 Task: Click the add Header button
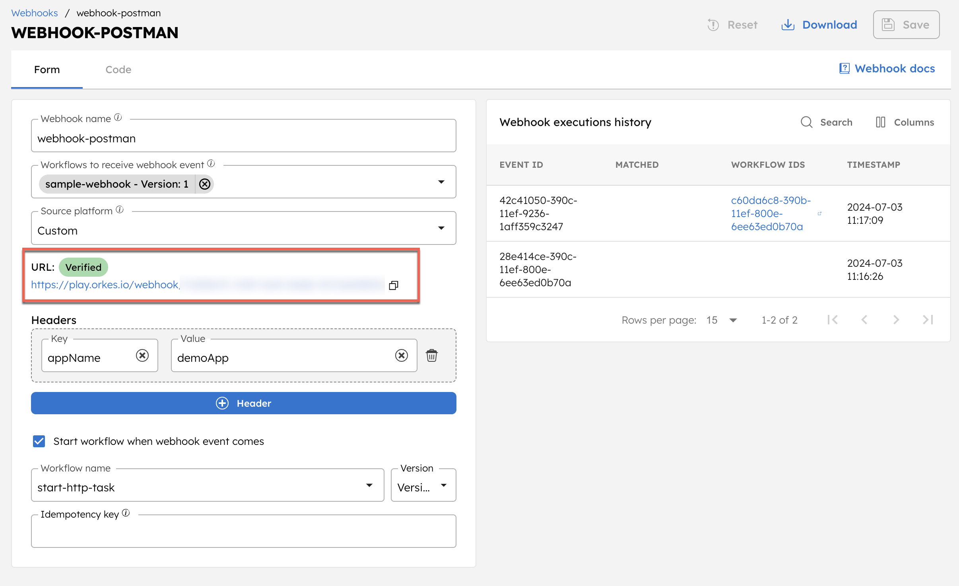(x=244, y=403)
